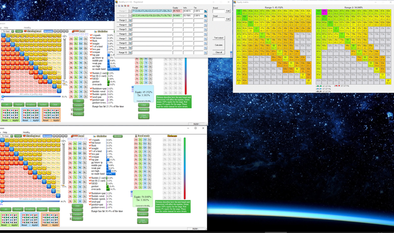Click the All button in lower window
The image size is (394, 233).
[6, 209]
